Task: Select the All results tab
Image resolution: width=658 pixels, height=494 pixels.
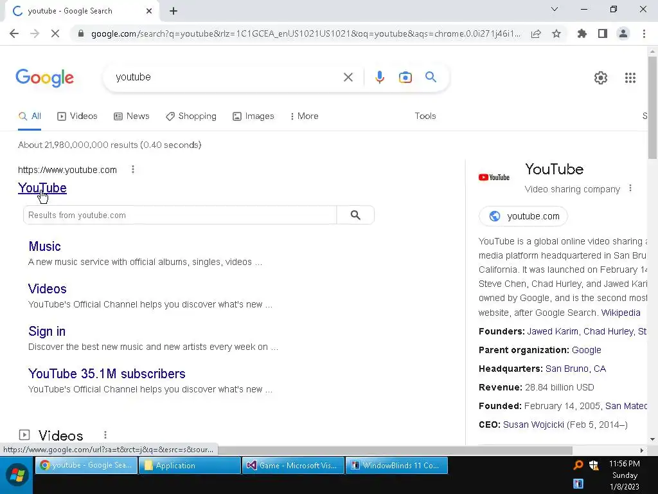Action: [x=30, y=116]
